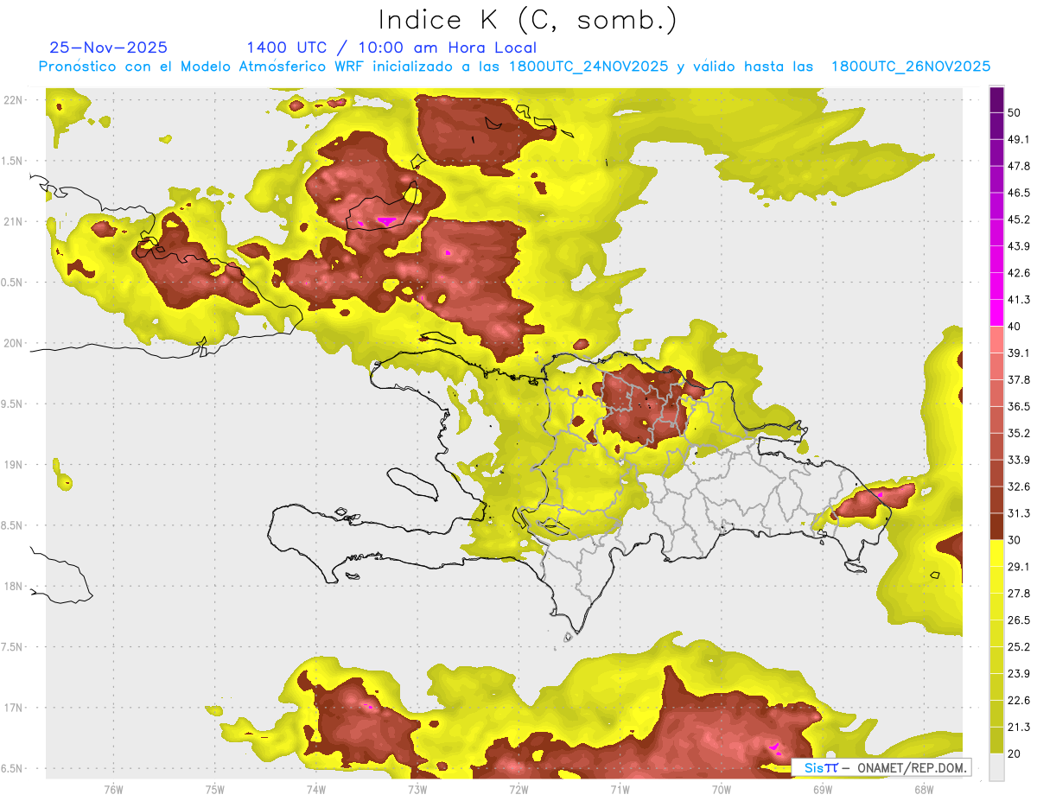Click the '32.6' colorbar value

point(1018,486)
